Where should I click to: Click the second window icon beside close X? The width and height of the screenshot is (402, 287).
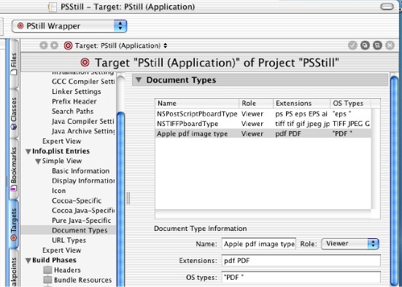[x=377, y=45]
